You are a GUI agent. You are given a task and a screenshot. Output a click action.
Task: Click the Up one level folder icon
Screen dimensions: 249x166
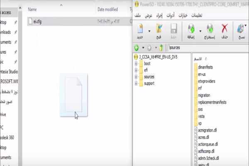161,48
